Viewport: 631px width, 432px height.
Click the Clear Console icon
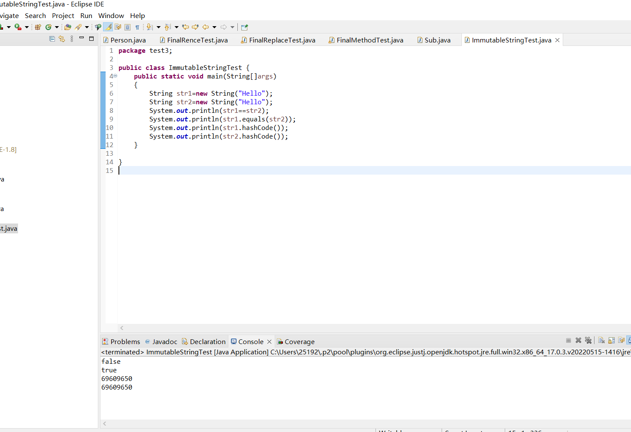click(601, 341)
